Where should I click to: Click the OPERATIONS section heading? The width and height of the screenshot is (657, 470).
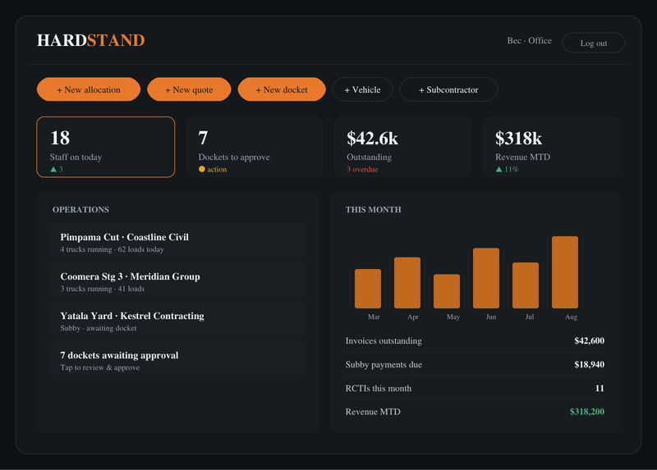click(80, 209)
